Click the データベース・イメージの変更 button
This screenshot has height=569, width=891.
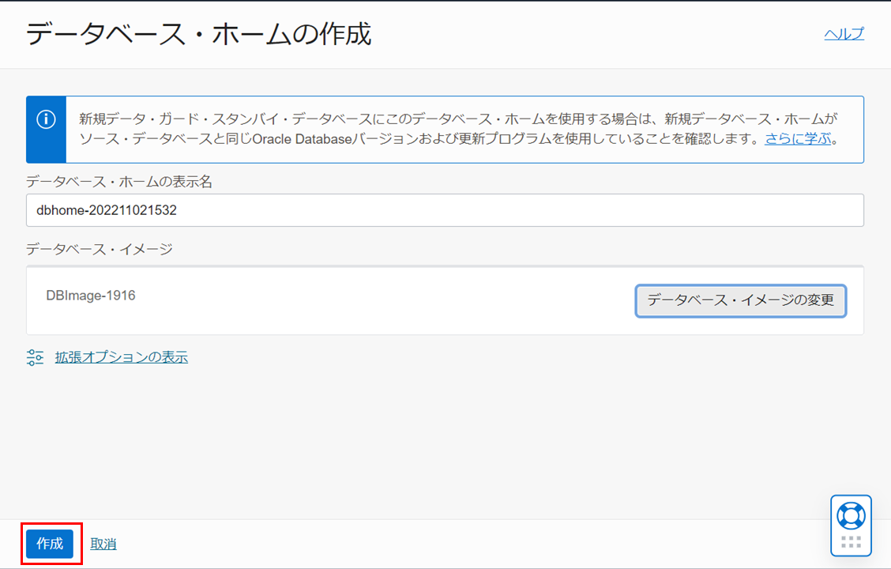[x=740, y=301]
